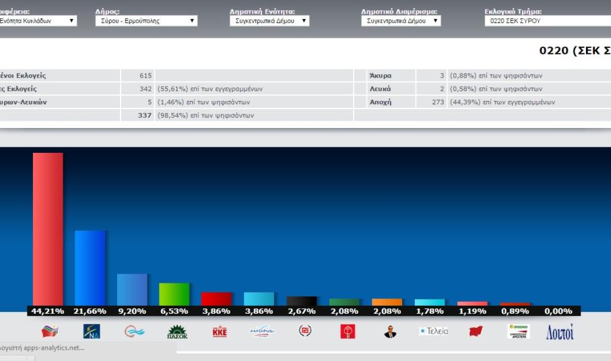
Task: Click the SYRIZA party logo with flags
Action: pos(50,331)
